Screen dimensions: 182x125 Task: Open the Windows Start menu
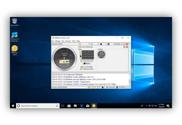click(13, 106)
